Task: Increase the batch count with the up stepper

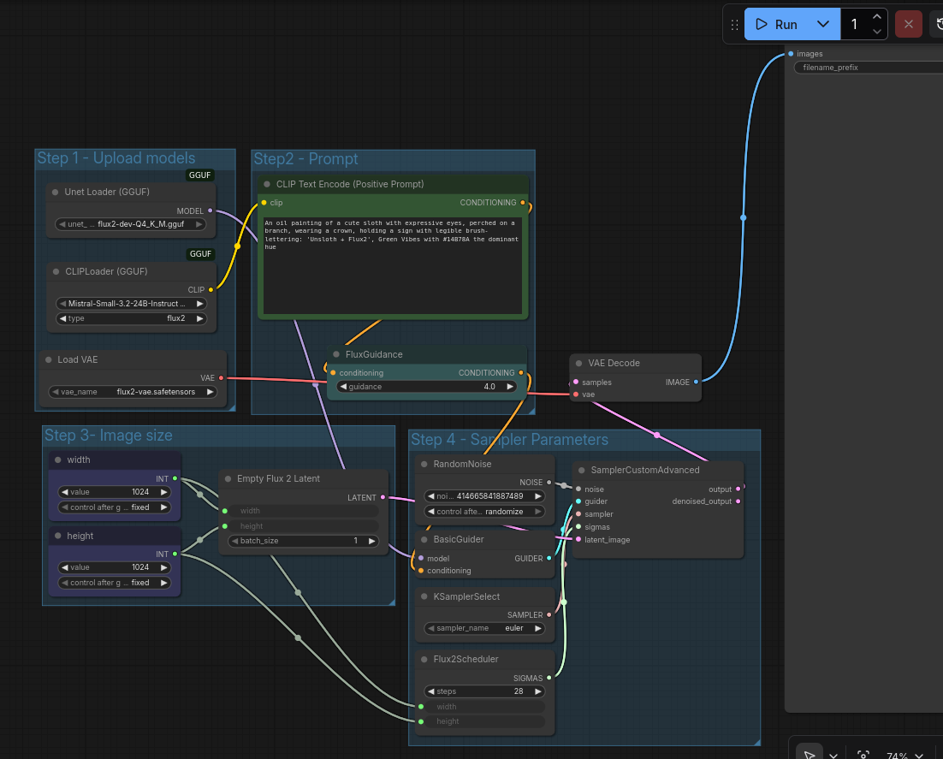Action: 877,17
